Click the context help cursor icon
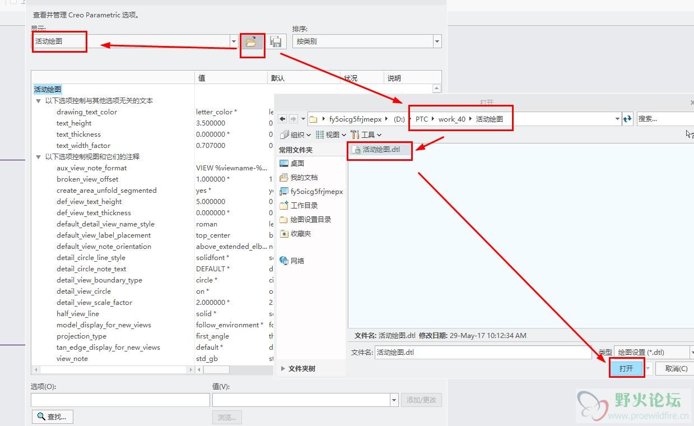The height and width of the screenshot is (426, 694). coord(690,135)
